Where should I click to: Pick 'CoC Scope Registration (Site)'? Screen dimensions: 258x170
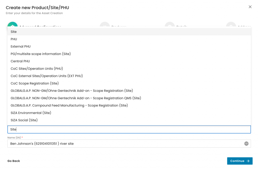tap(35, 83)
